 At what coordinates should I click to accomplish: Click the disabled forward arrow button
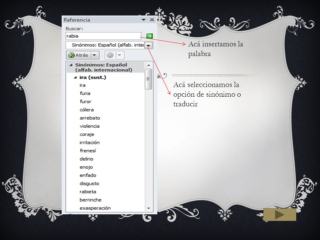(110, 55)
